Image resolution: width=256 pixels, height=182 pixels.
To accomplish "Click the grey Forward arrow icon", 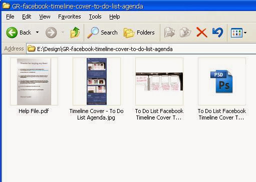I will coord(51,32).
